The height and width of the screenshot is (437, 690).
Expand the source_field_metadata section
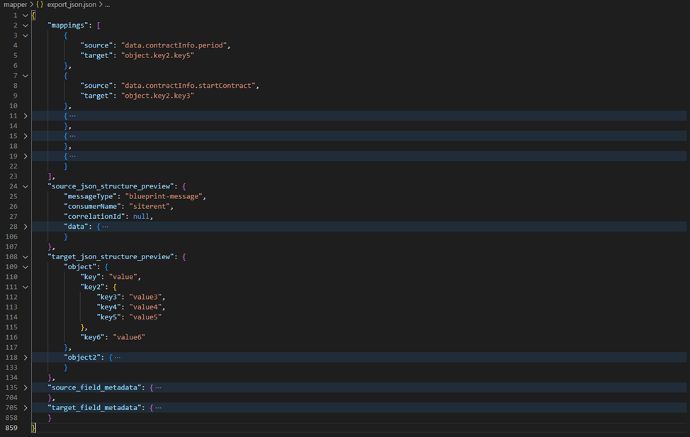(26, 387)
